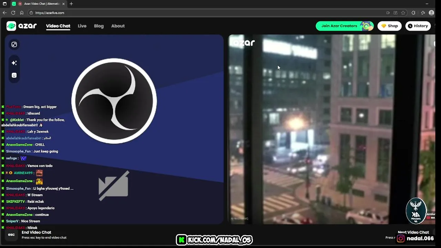
Task: Go to the browser home icon
Action: click(22, 13)
